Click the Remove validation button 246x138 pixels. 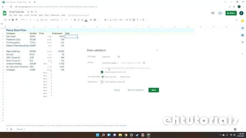pos(136,90)
